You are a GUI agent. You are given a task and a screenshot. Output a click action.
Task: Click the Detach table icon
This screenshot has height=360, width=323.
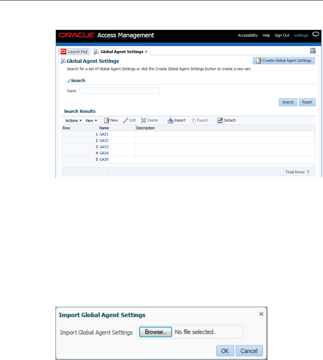(x=220, y=120)
